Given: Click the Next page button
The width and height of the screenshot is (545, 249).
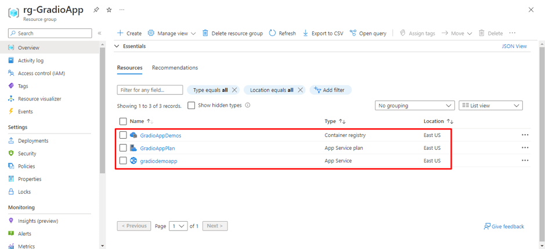Looking at the screenshot, I should click(215, 226).
